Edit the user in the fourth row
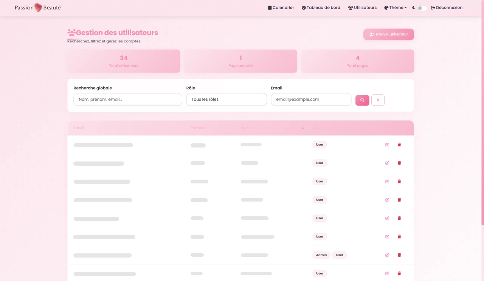Image resolution: width=484 pixels, height=281 pixels. pyautogui.click(x=387, y=200)
